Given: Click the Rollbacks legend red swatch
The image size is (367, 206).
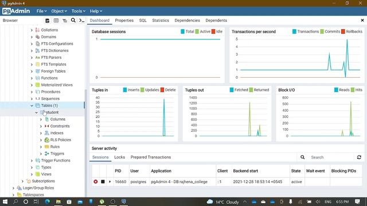Looking at the screenshot, I should [343, 31].
